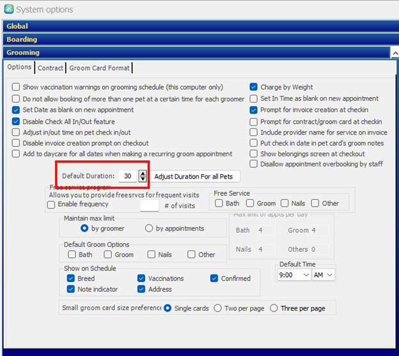The width and height of the screenshot is (399, 356).
Task: Switch to the Options tab
Action: 19,67
